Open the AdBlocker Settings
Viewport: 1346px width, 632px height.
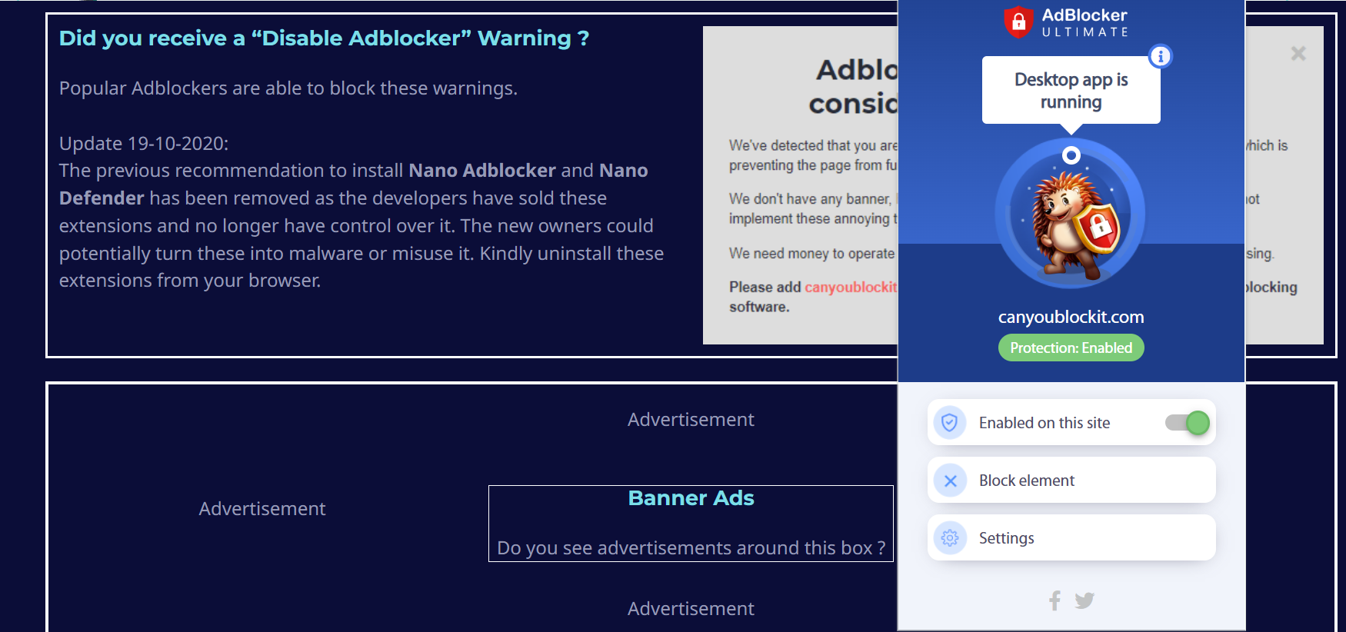(x=1071, y=537)
